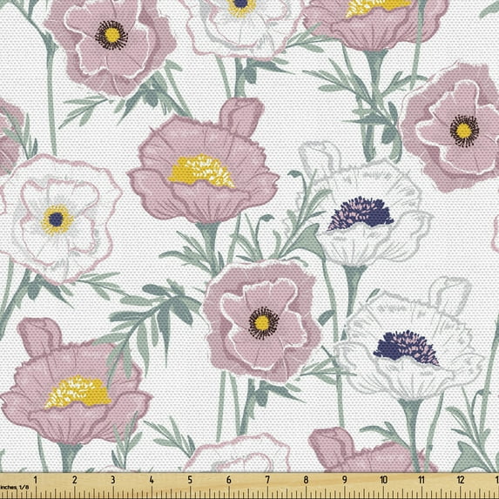Screen dimensions: 499x499
Task: Click the number 1 on the ruler
Action: coord(36,480)
